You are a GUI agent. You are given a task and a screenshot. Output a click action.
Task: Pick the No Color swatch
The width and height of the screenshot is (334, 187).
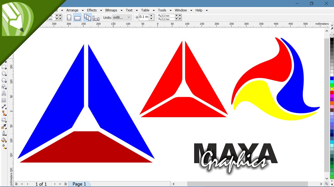332,36
